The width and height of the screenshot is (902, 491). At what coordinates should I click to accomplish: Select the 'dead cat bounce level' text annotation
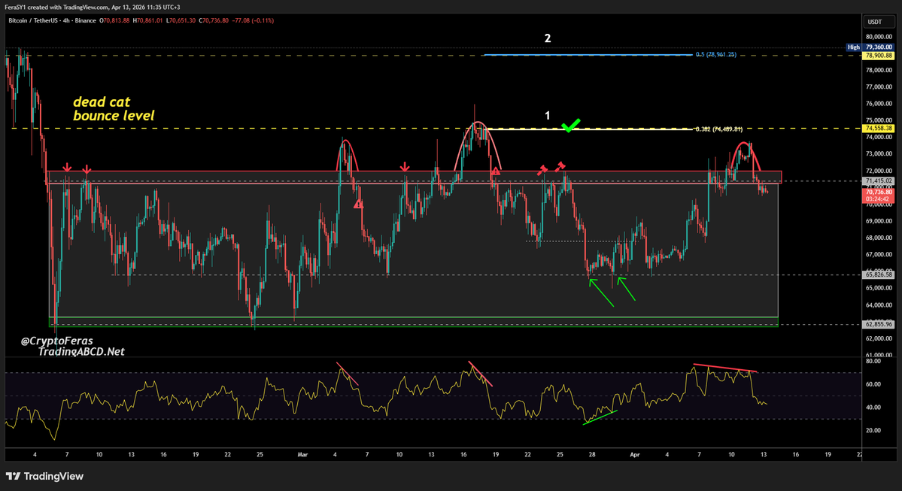tap(114, 108)
